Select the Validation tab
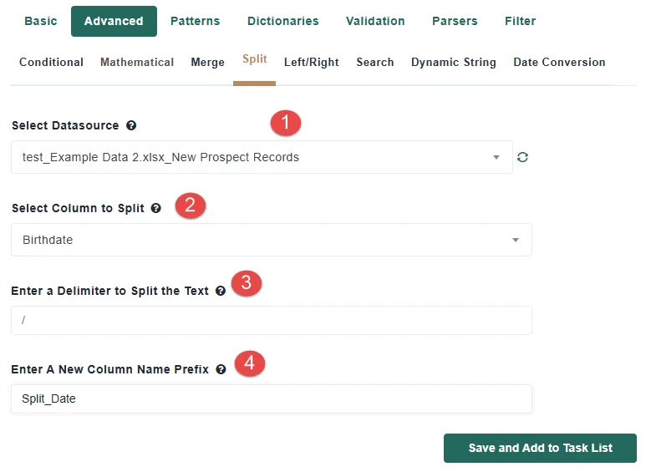The width and height of the screenshot is (646, 472). 375,21
